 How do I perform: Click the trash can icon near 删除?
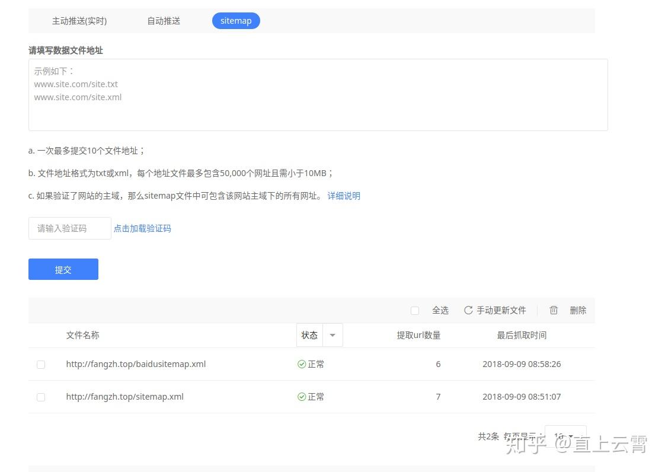(554, 310)
